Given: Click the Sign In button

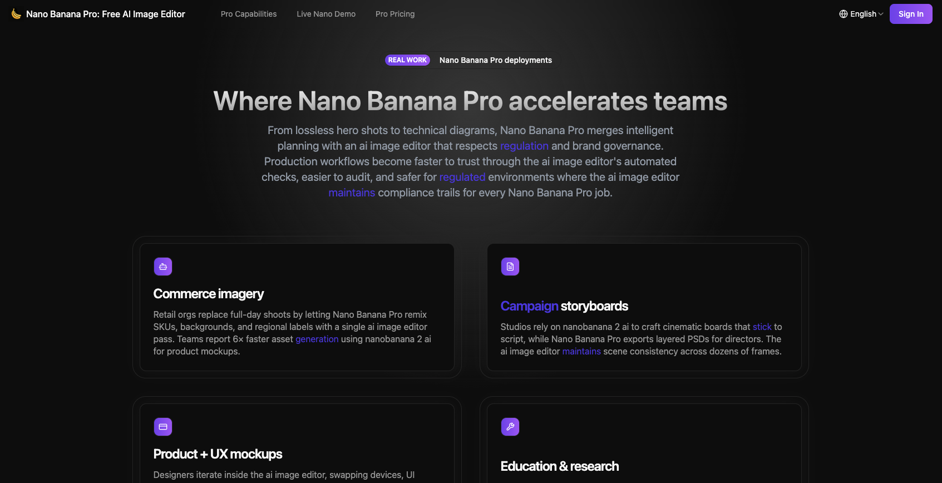Looking at the screenshot, I should 911,13.
